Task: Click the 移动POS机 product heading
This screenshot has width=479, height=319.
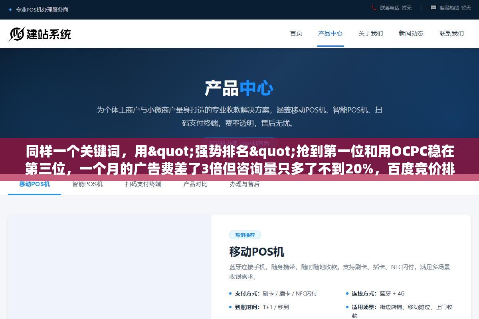Action: (x=257, y=252)
